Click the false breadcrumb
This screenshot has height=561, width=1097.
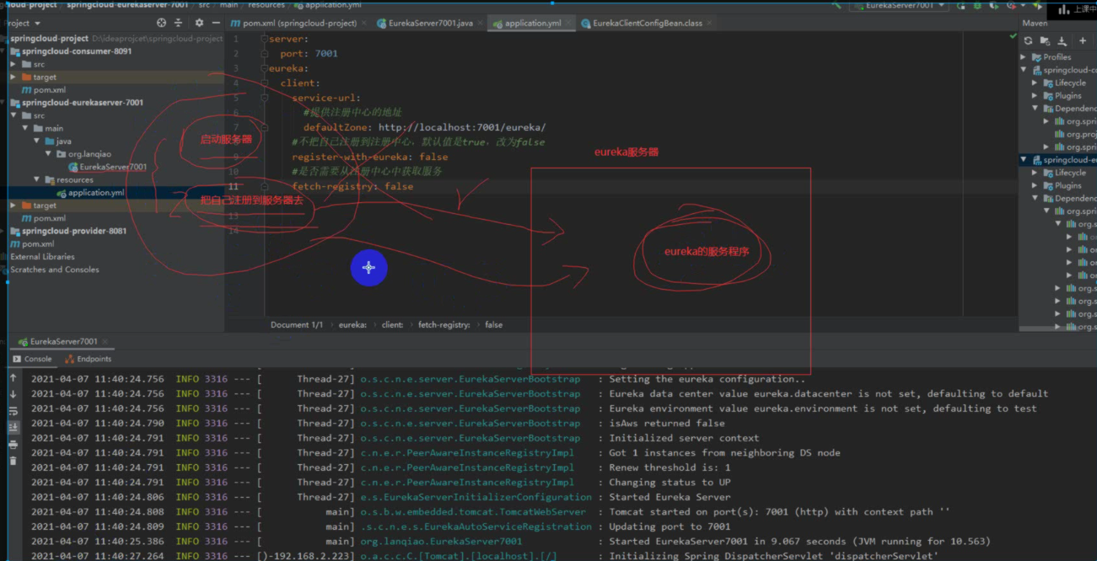[493, 324]
